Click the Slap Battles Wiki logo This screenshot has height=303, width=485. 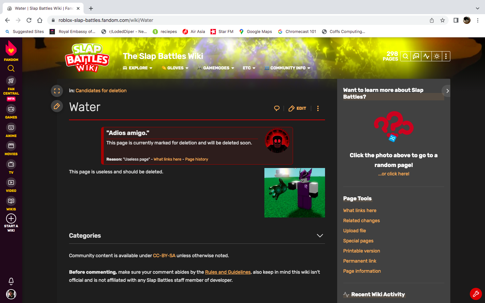click(87, 58)
